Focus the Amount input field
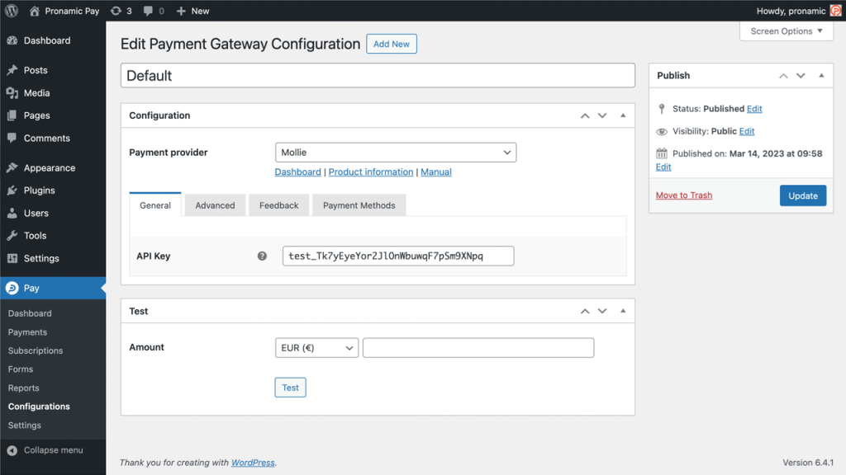The width and height of the screenshot is (846, 475). (478, 348)
